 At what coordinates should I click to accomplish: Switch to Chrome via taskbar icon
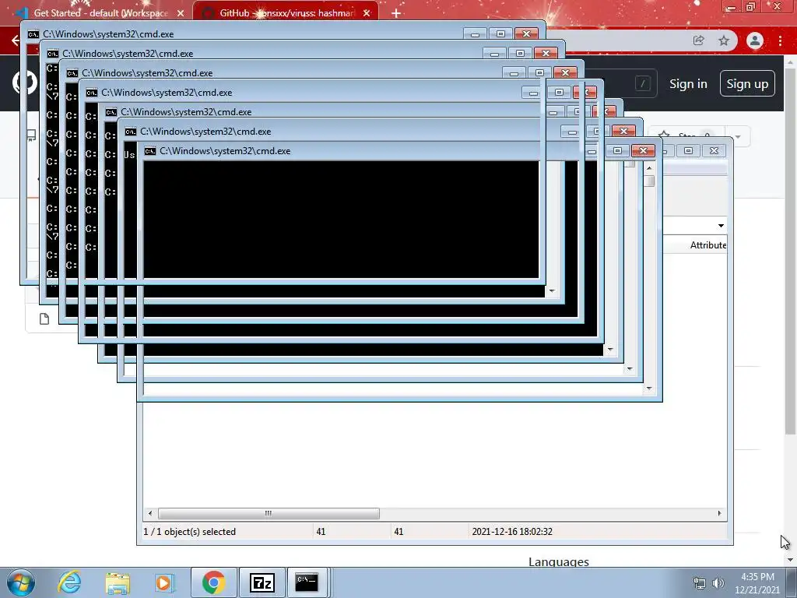213,582
